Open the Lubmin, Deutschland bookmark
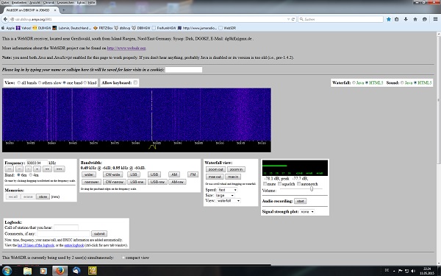Screen dimensions: 441x276 click(x=72, y=28)
